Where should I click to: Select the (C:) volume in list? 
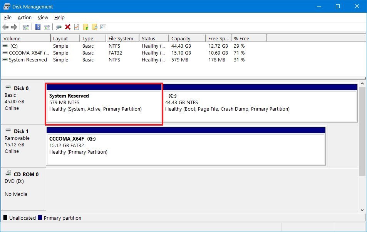pos(14,46)
